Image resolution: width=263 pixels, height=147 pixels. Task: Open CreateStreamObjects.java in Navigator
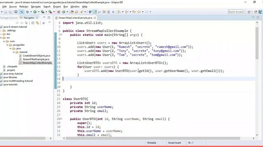[x=37, y=56]
